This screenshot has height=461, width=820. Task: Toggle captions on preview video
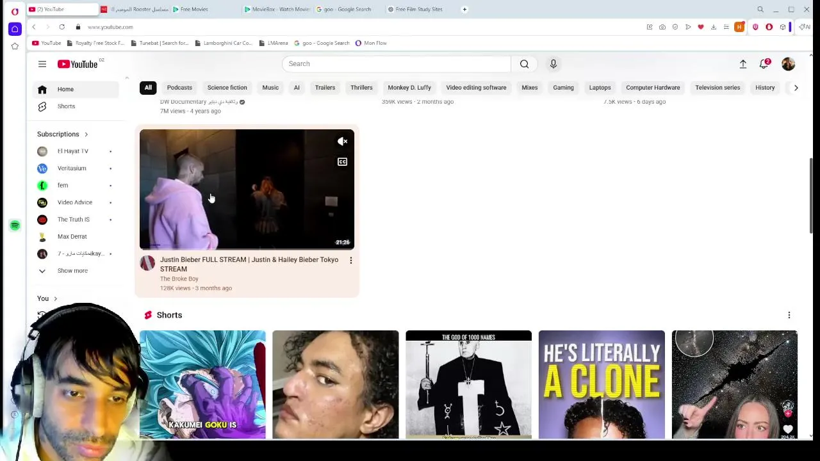tap(342, 162)
